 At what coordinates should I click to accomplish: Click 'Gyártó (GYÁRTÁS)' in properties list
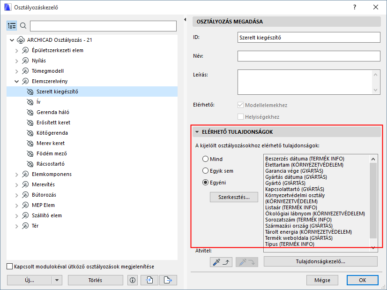point(285,183)
